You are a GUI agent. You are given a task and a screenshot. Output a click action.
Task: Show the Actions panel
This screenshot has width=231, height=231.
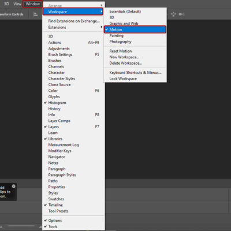pos(73,43)
